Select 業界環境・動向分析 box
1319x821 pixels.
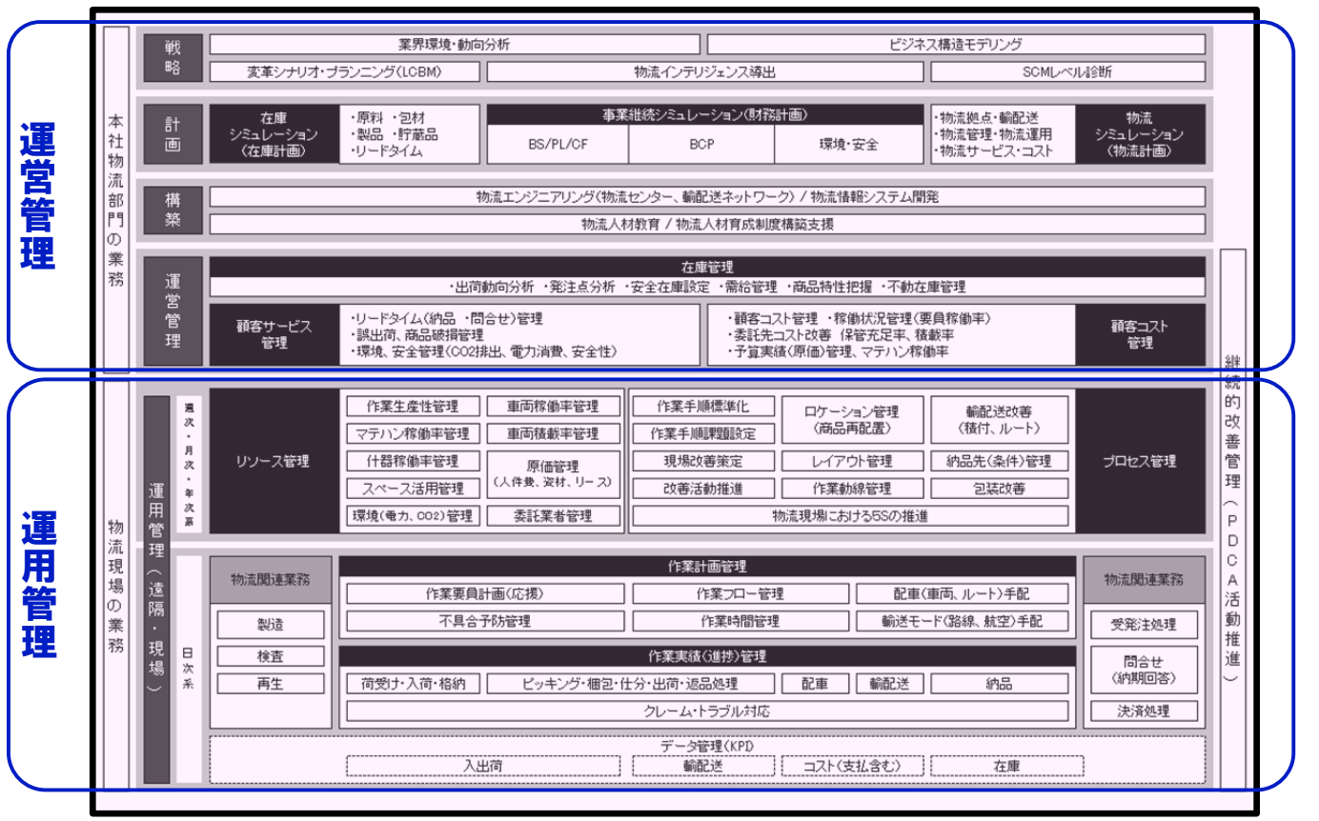pos(455,45)
